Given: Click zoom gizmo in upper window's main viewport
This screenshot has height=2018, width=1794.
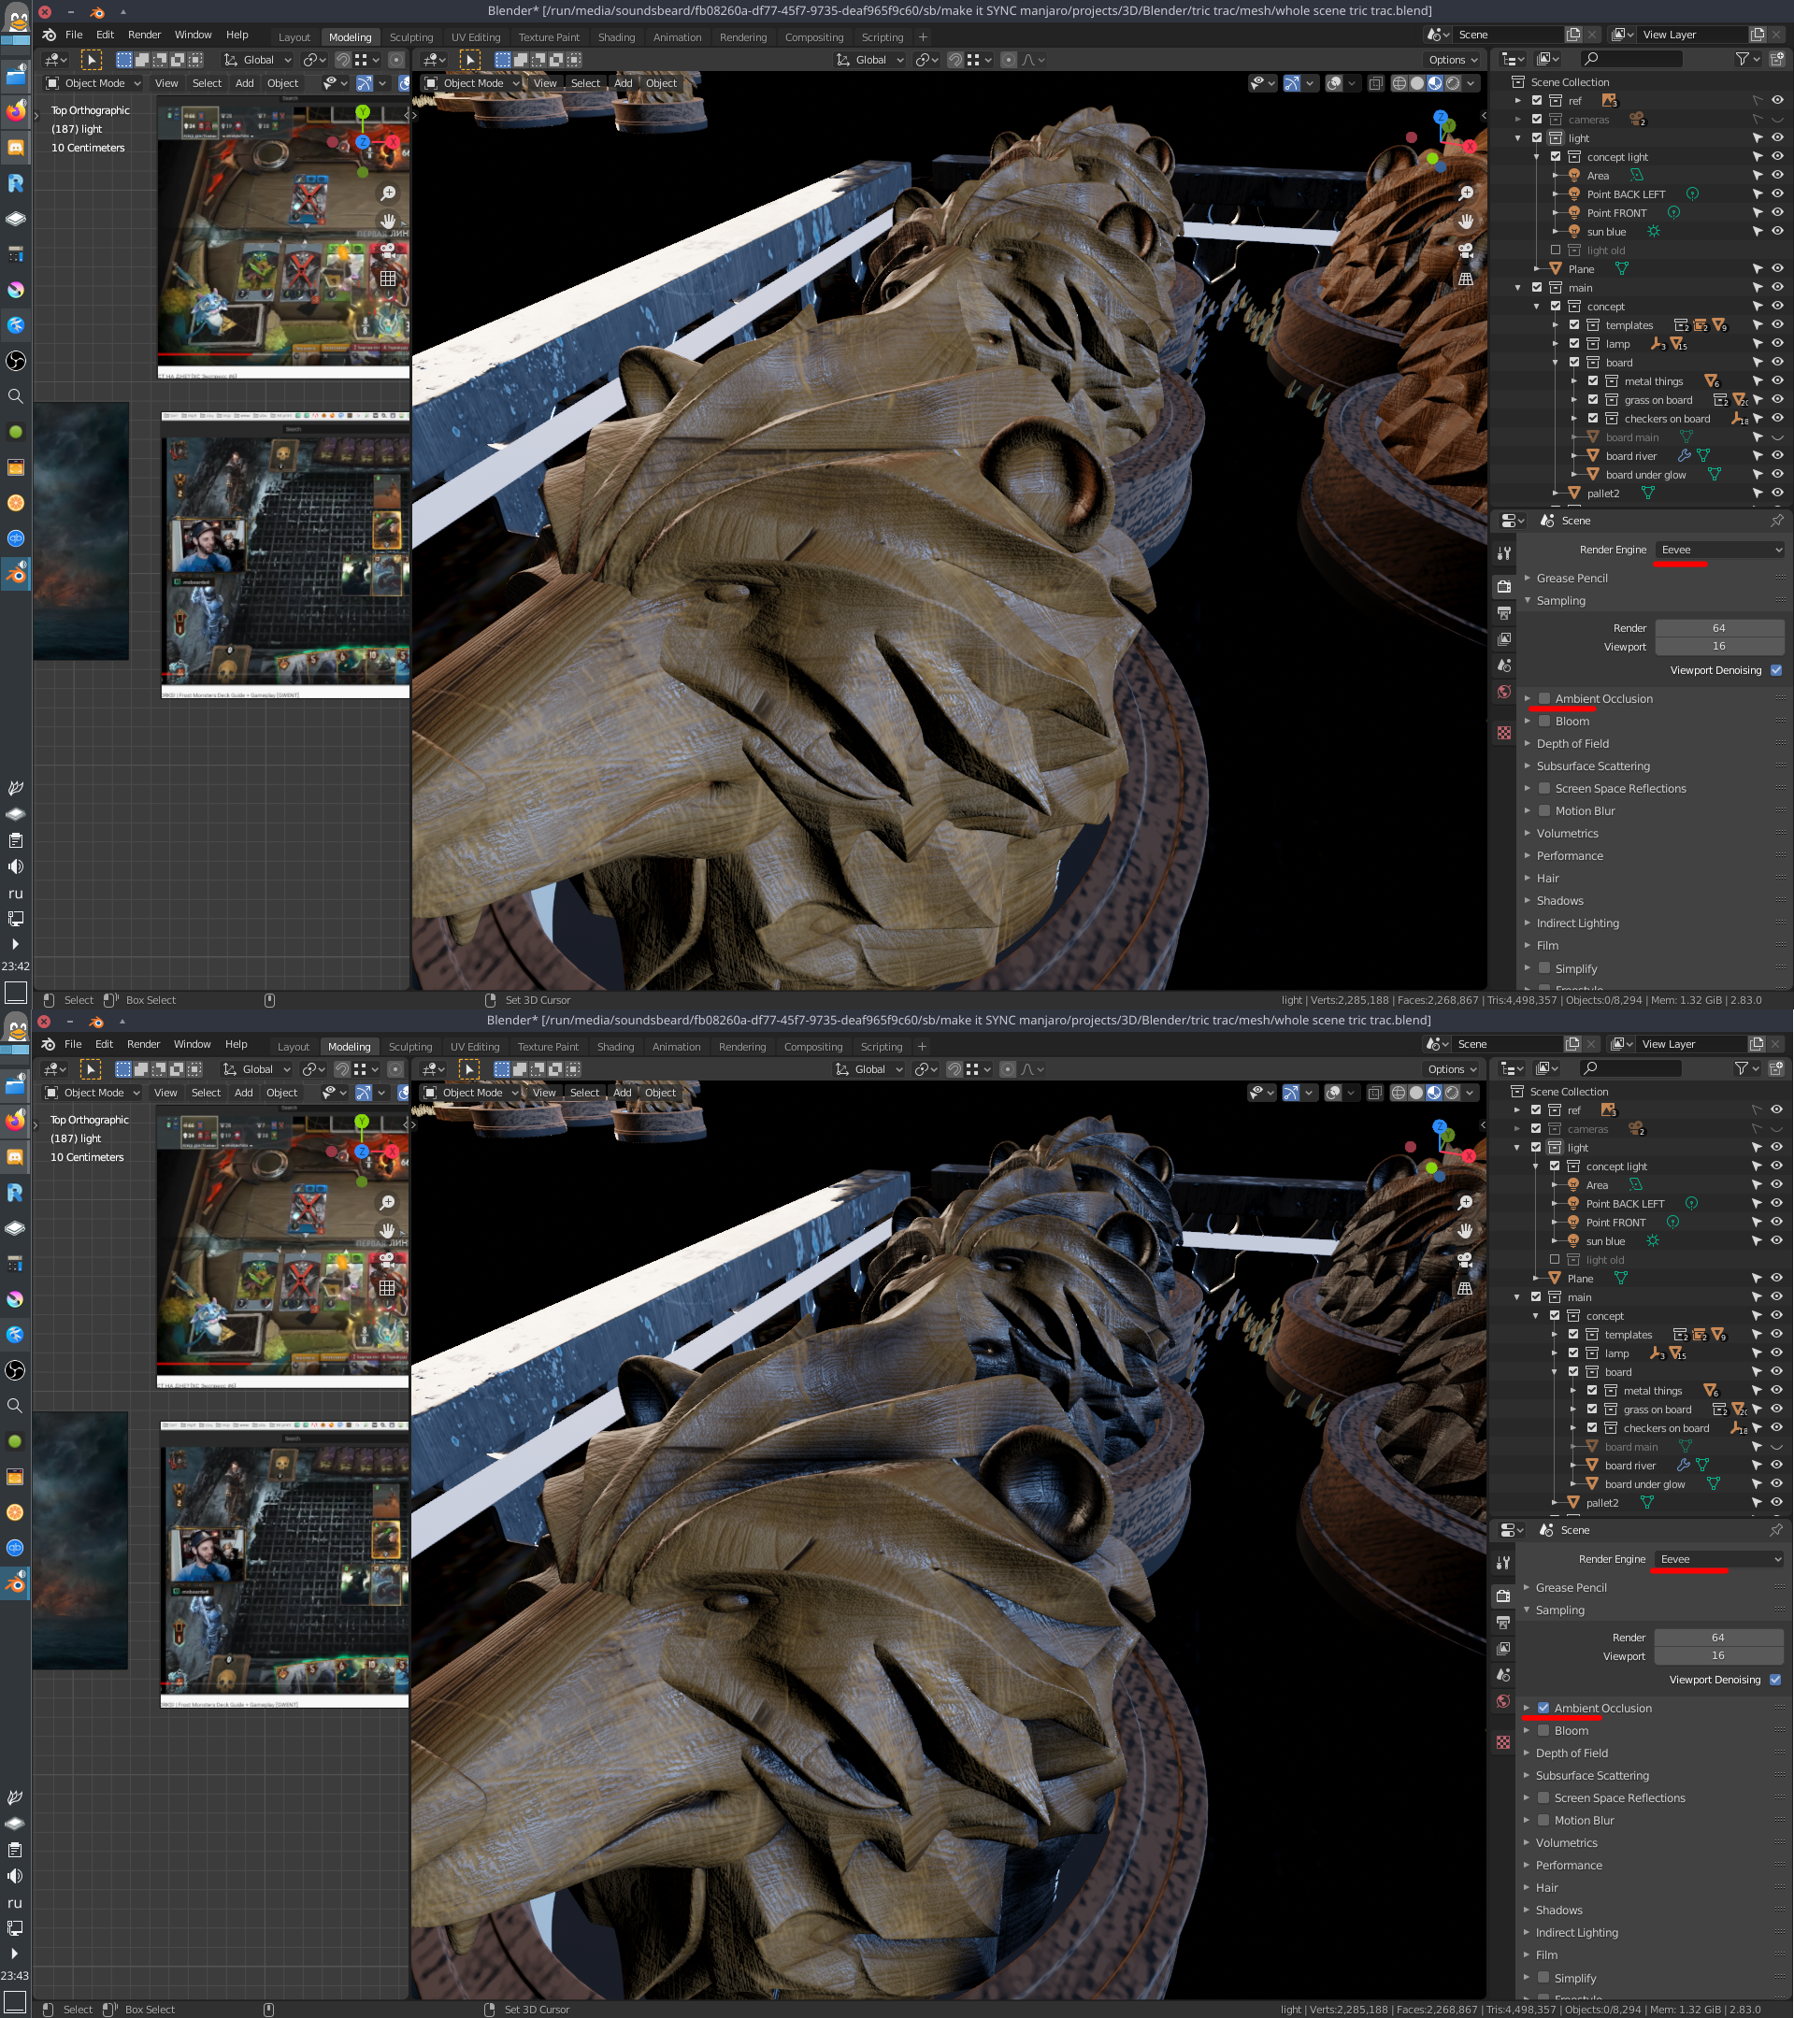Looking at the screenshot, I should point(1466,193).
